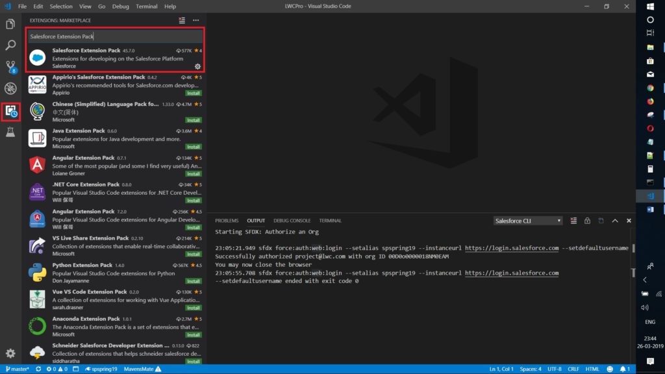Select the Salesforce Extension Pack result
665x374 pixels.
tap(115, 58)
